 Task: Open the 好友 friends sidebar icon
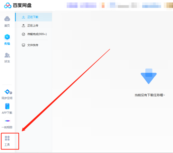[x=7, y=55]
